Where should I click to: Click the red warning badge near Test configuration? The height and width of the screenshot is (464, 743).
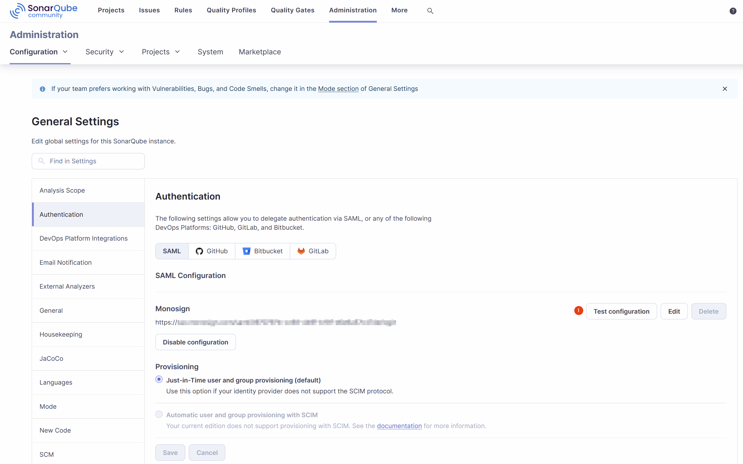click(578, 311)
